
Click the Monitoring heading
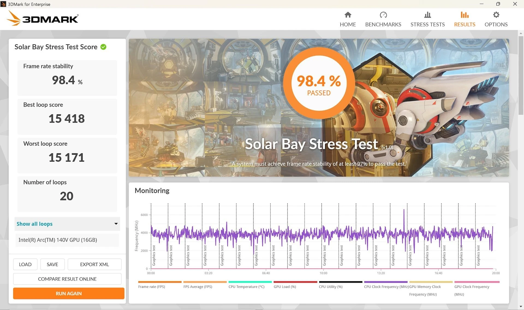152,190
